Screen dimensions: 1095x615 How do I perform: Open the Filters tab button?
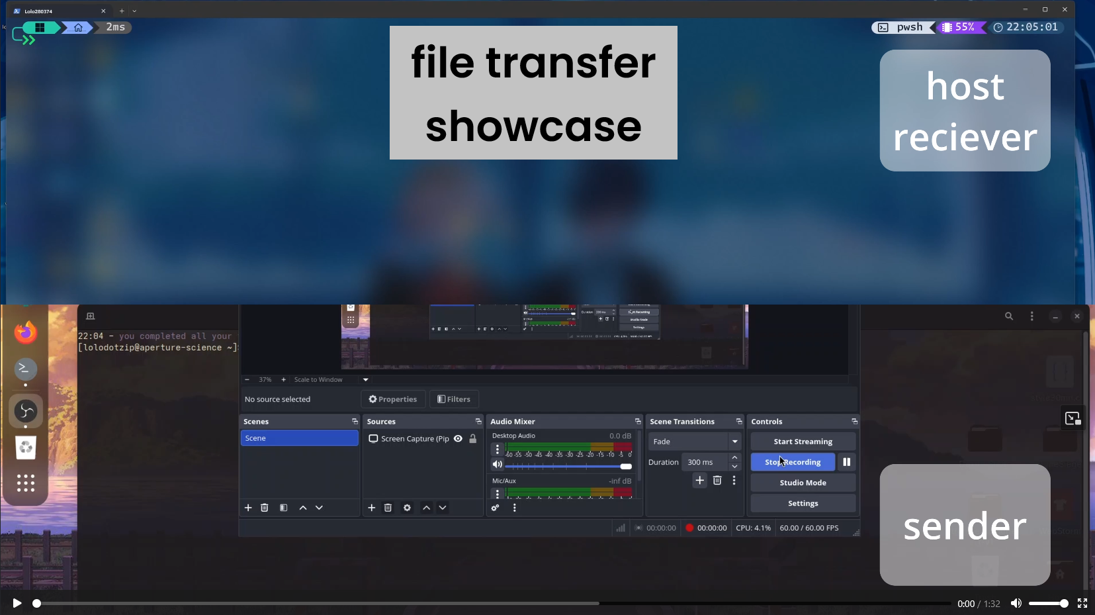(x=454, y=399)
